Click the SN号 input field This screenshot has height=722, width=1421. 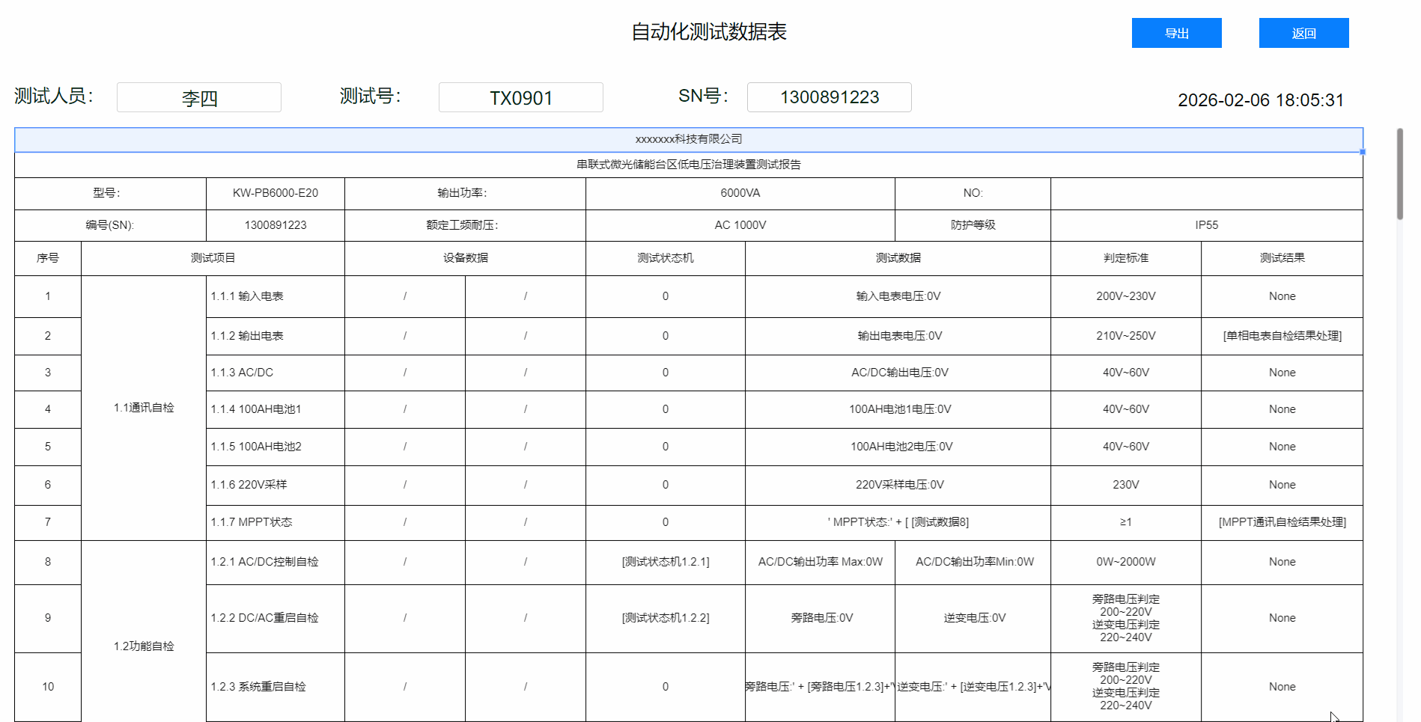829,97
